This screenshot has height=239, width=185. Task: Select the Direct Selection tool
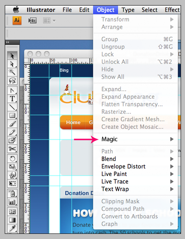coord(12,64)
